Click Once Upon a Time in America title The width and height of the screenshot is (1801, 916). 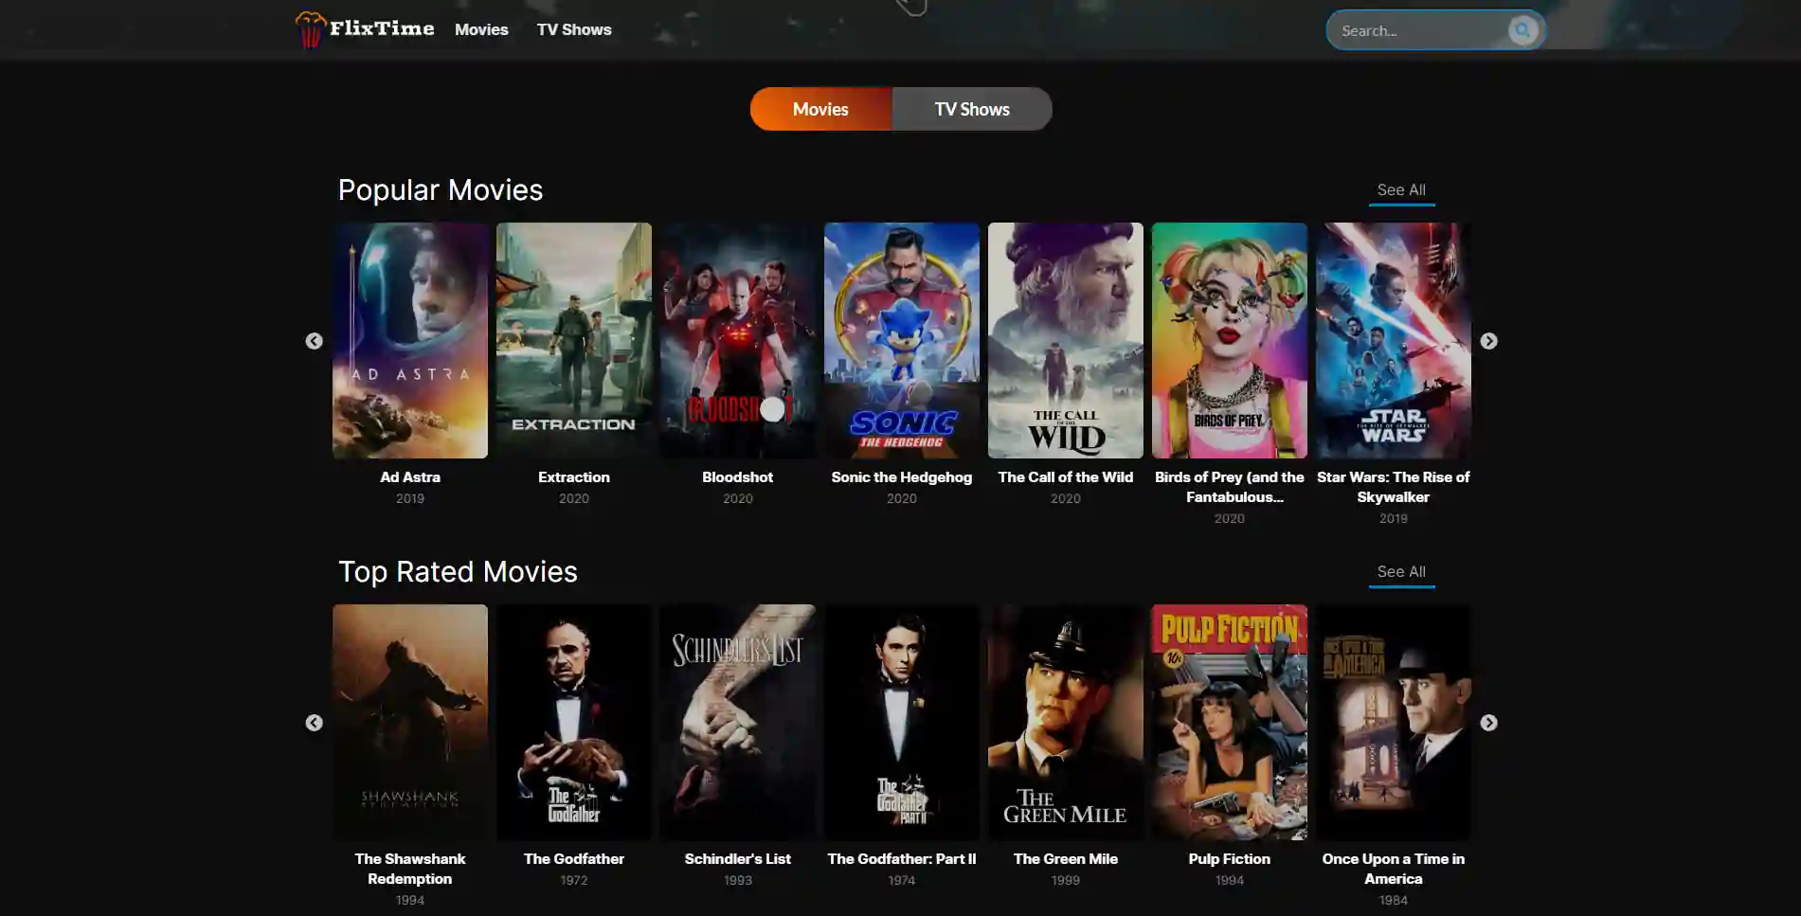click(x=1394, y=869)
